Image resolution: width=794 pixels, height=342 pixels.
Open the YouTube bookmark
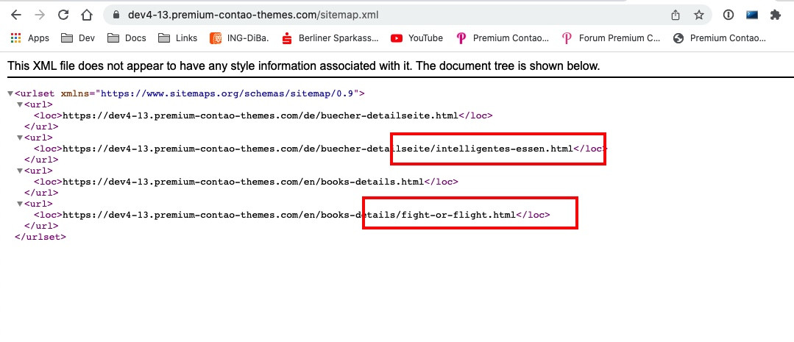pyautogui.click(x=417, y=38)
